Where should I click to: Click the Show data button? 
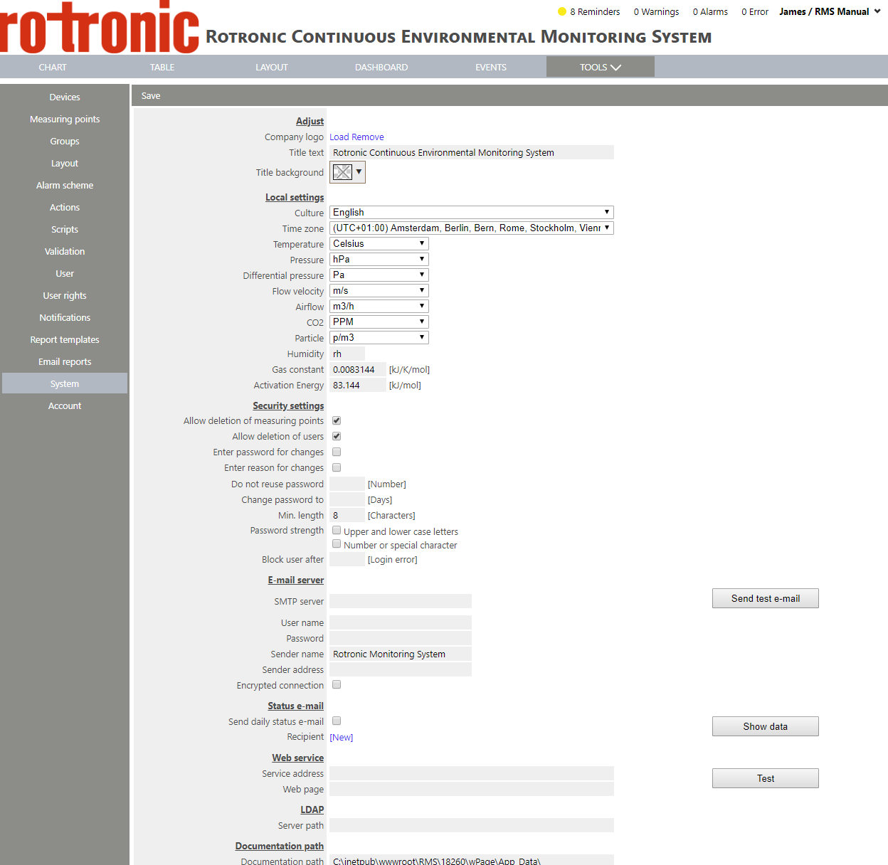click(766, 726)
